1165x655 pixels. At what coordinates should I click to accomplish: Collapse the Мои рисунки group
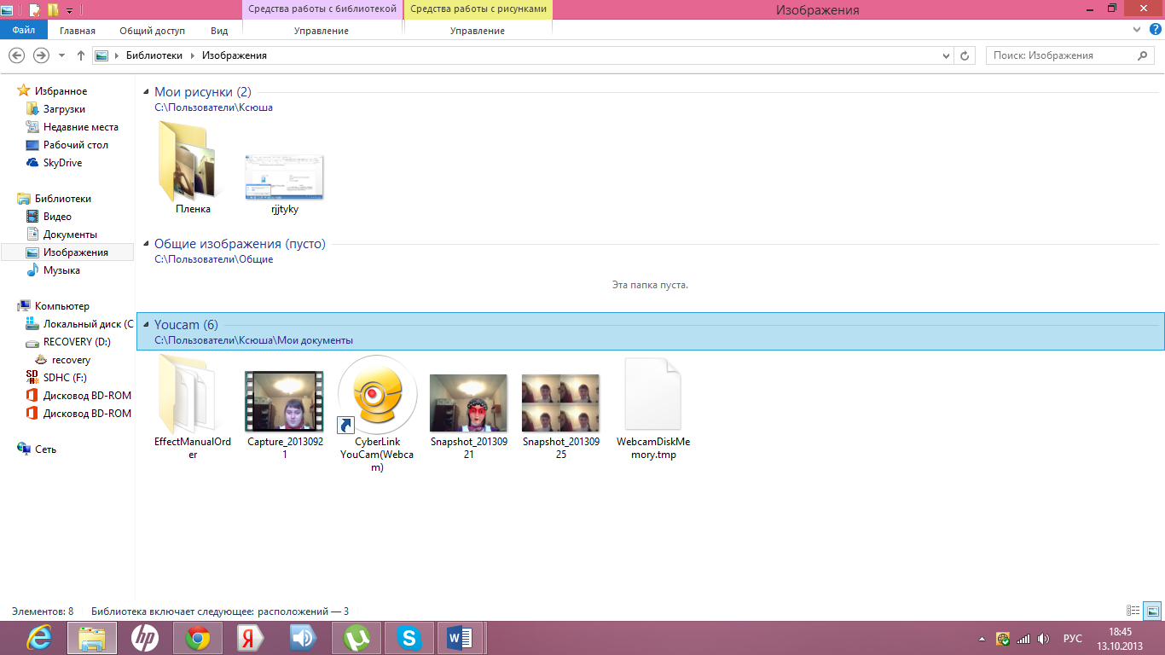[146, 92]
